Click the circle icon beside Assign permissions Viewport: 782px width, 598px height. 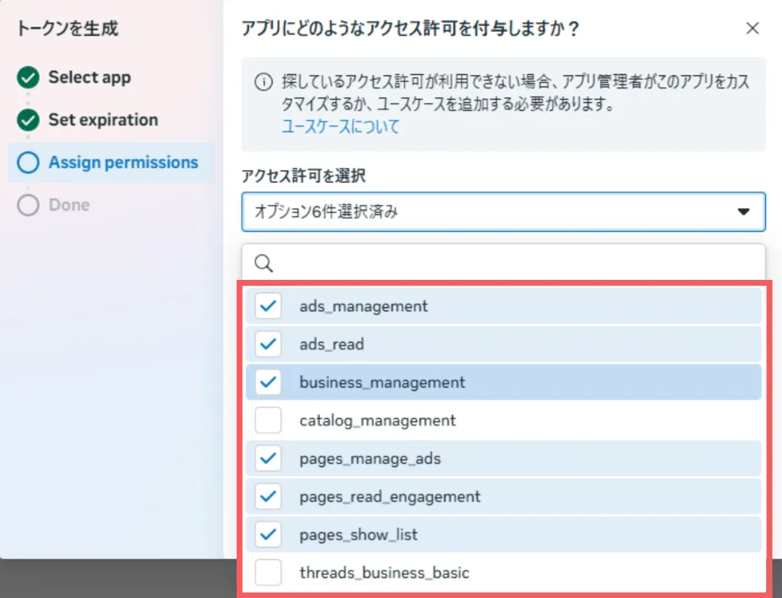(x=28, y=163)
